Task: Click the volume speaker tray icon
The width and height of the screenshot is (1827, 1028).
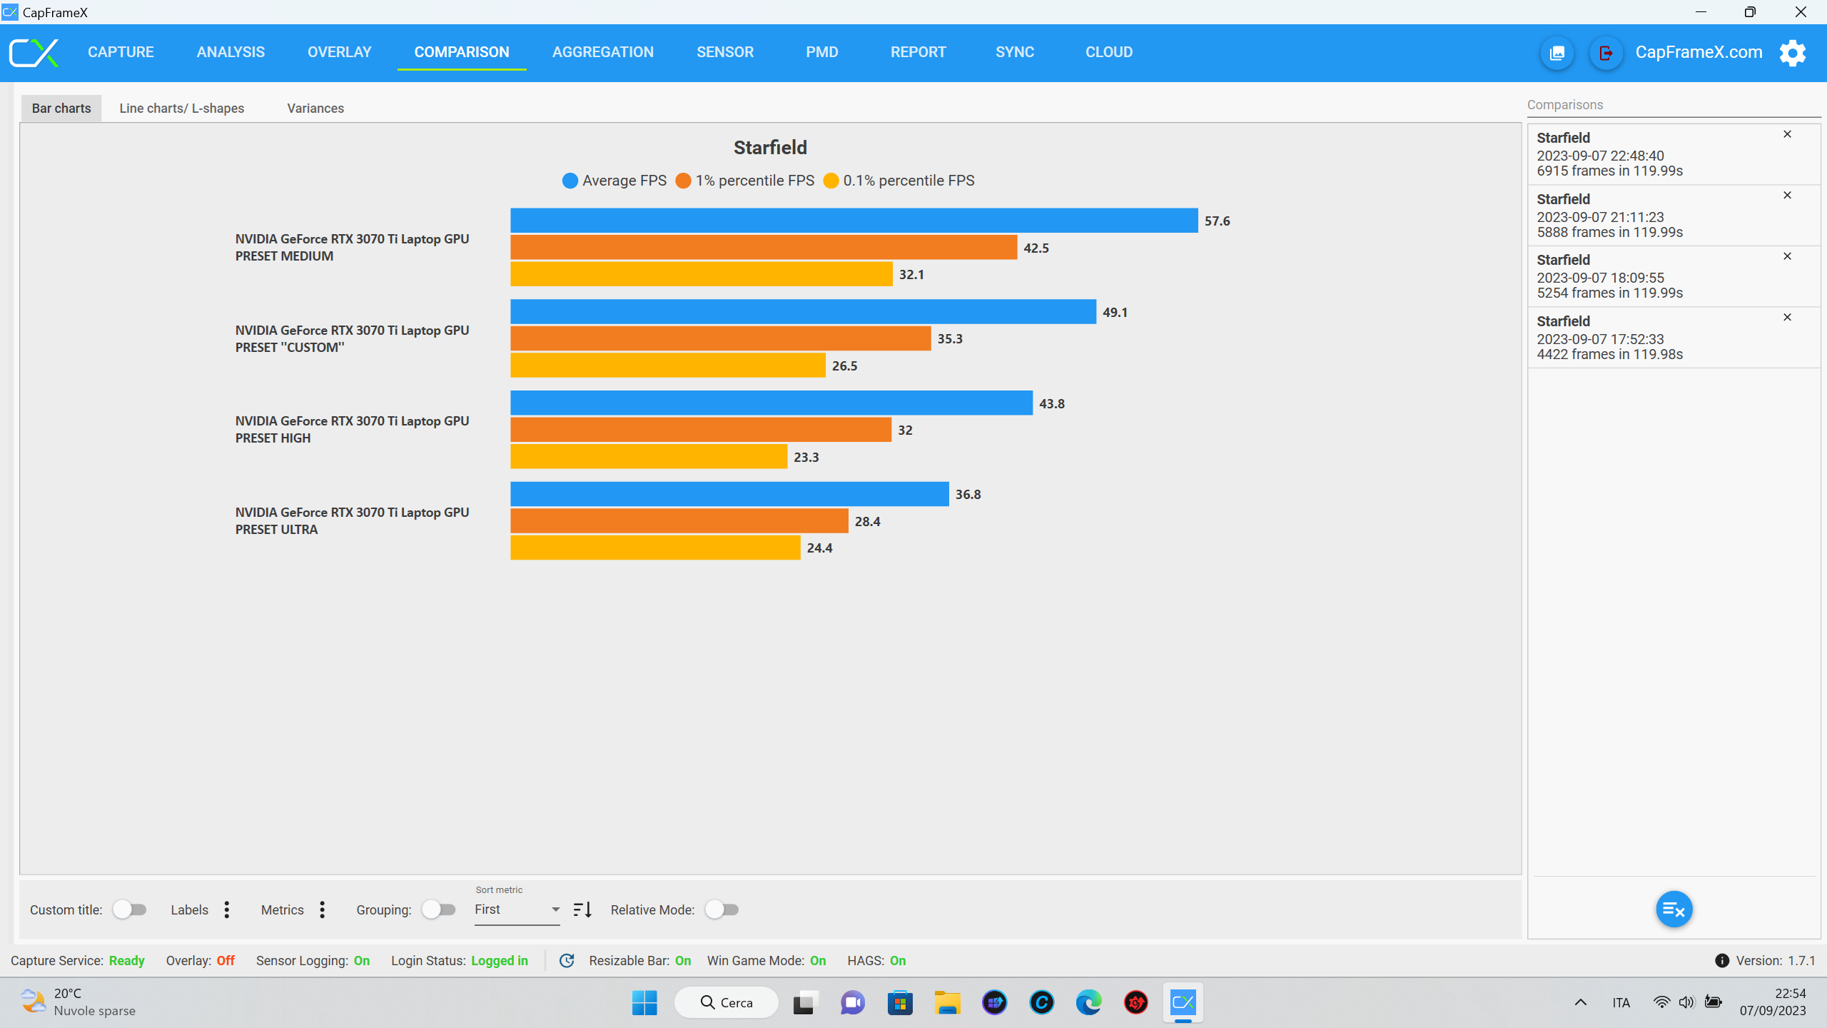Action: [1686, 1002]
